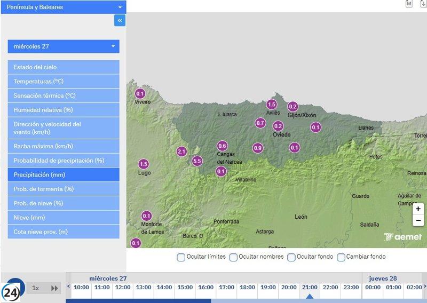Click the 5.5 precipitation marker on map
Screen dimensions: 427x303
pos(197,161)
